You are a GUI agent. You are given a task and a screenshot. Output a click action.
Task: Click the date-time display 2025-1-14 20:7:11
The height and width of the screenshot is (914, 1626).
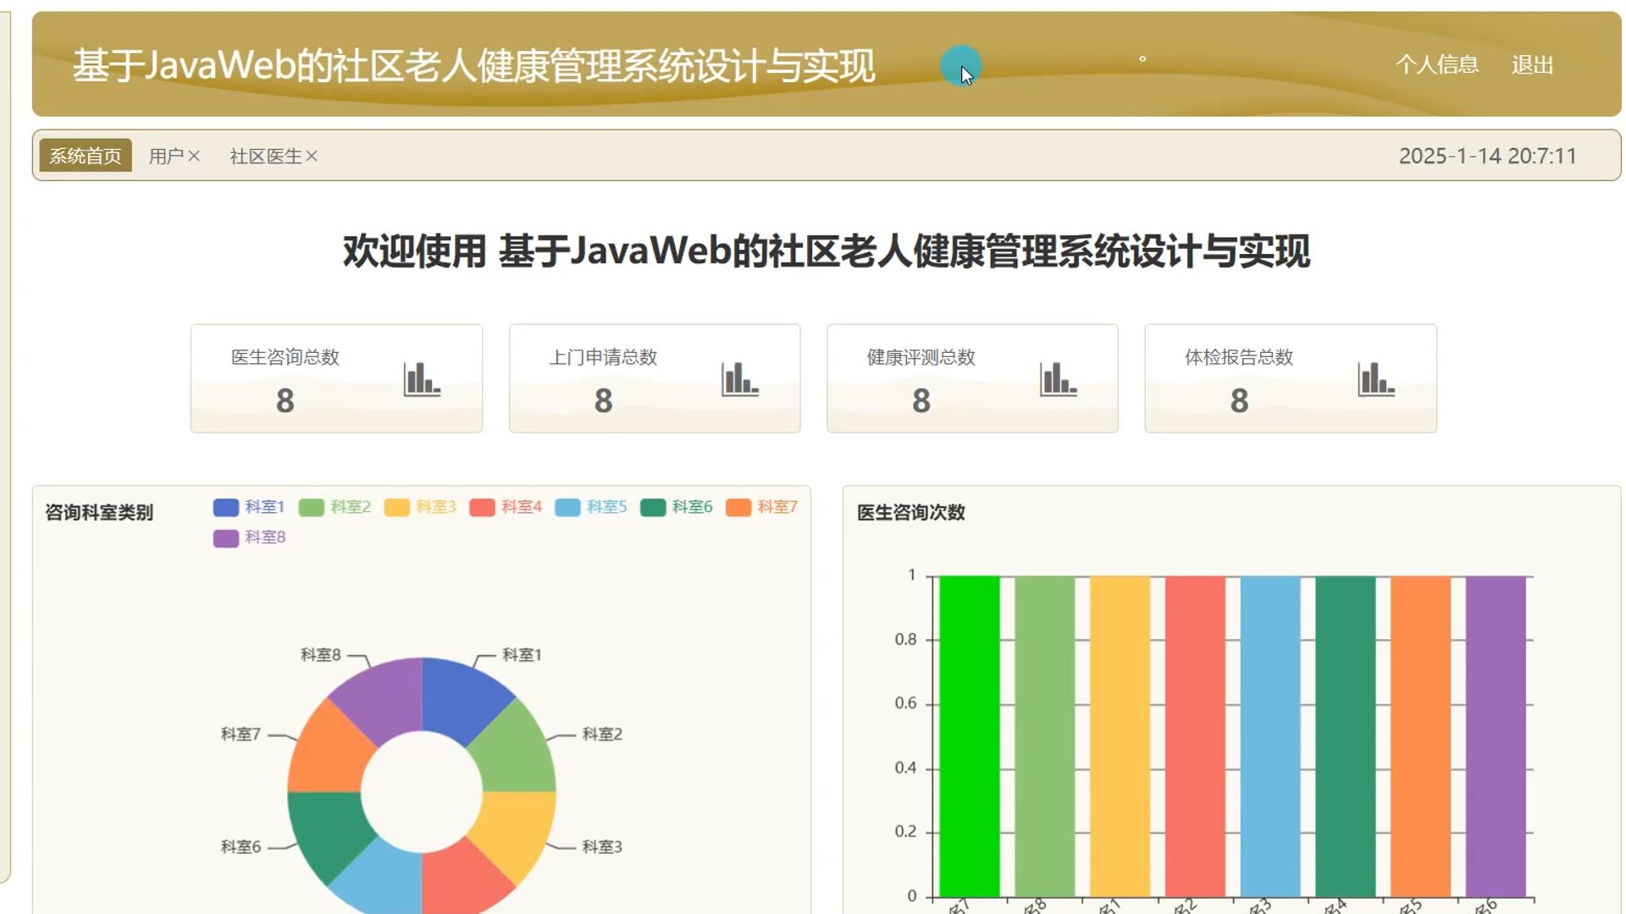pyautogui.click(x=1488, y=156)
